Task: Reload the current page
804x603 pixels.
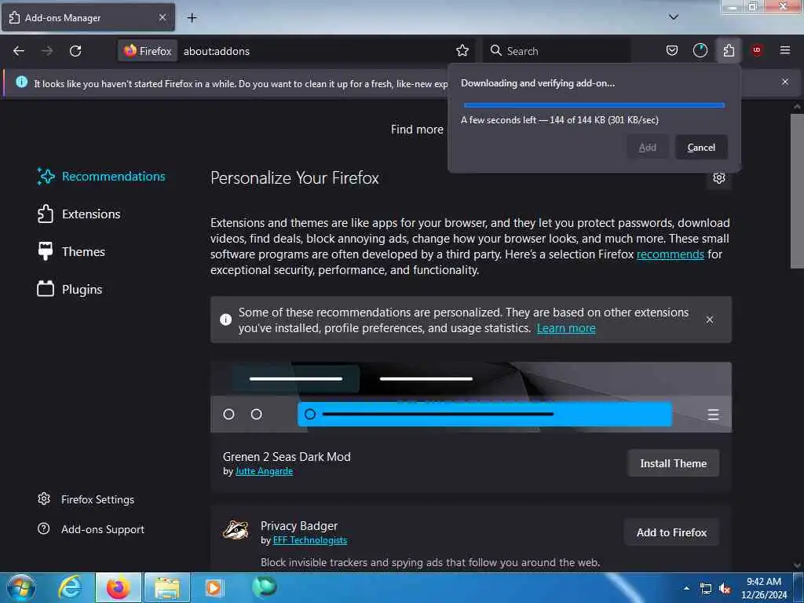Action: [x=75, y=51]
